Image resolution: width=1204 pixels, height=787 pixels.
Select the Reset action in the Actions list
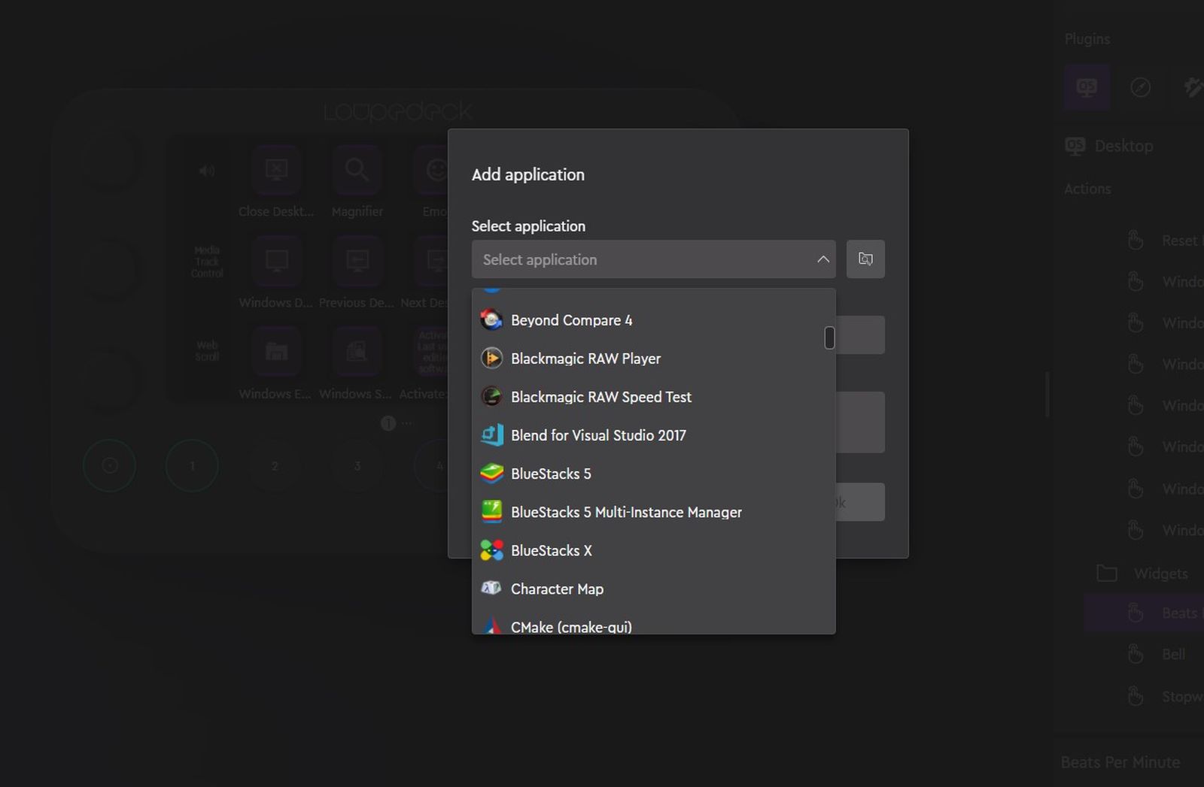click(1179, 241)
